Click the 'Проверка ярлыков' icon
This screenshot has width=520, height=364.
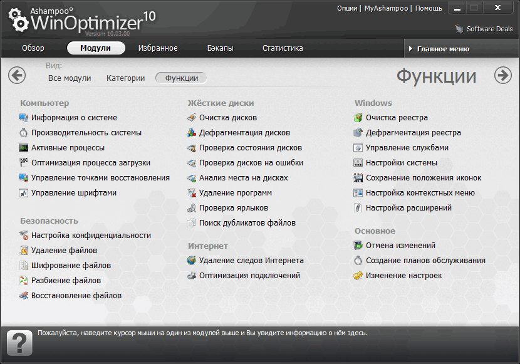[x=191, y=208]
